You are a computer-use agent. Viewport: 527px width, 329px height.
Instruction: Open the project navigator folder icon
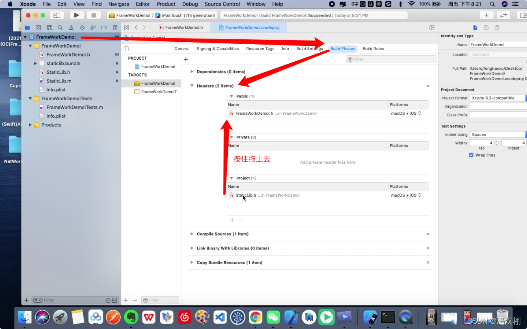27,28
